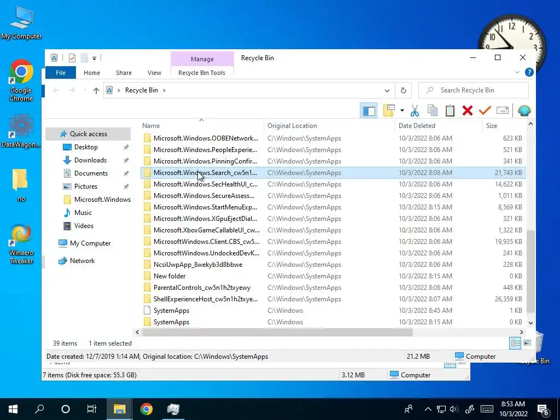This screenshot has height=420, width=560.
Task: Select Quick access in navigation pane
Action: tap(88, 134)
